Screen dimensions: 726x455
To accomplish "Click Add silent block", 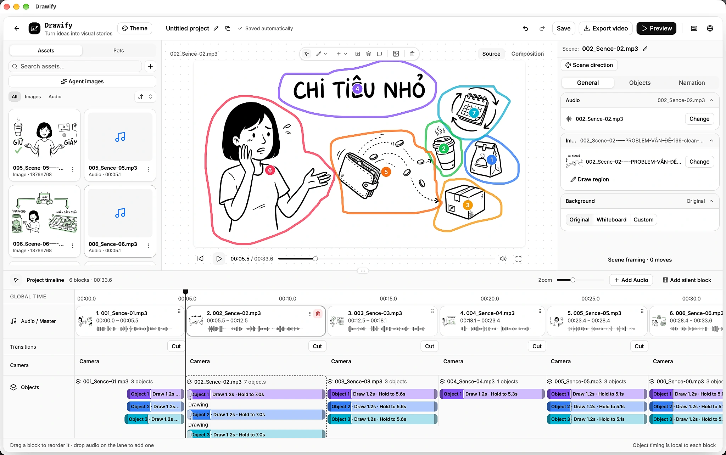I will [687, 280].
